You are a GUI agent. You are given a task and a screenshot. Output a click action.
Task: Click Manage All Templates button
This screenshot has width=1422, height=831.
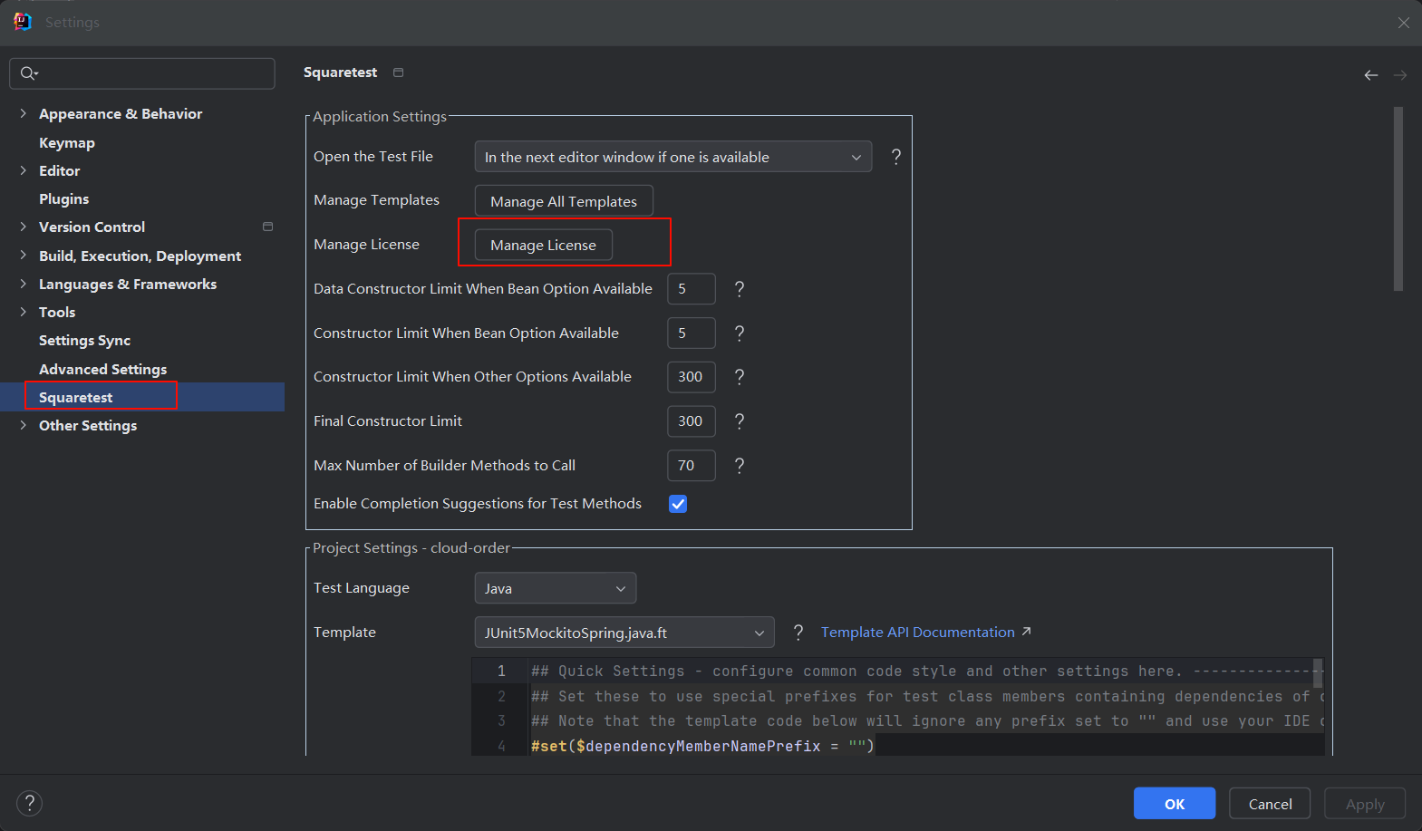[564, 201]
